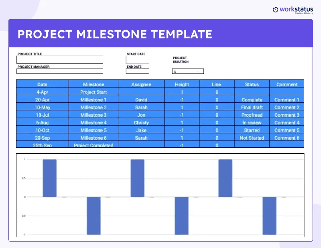321x248 pixels.
Task: Click the Millestone 6 cell
Action: [x=93, y=138]
